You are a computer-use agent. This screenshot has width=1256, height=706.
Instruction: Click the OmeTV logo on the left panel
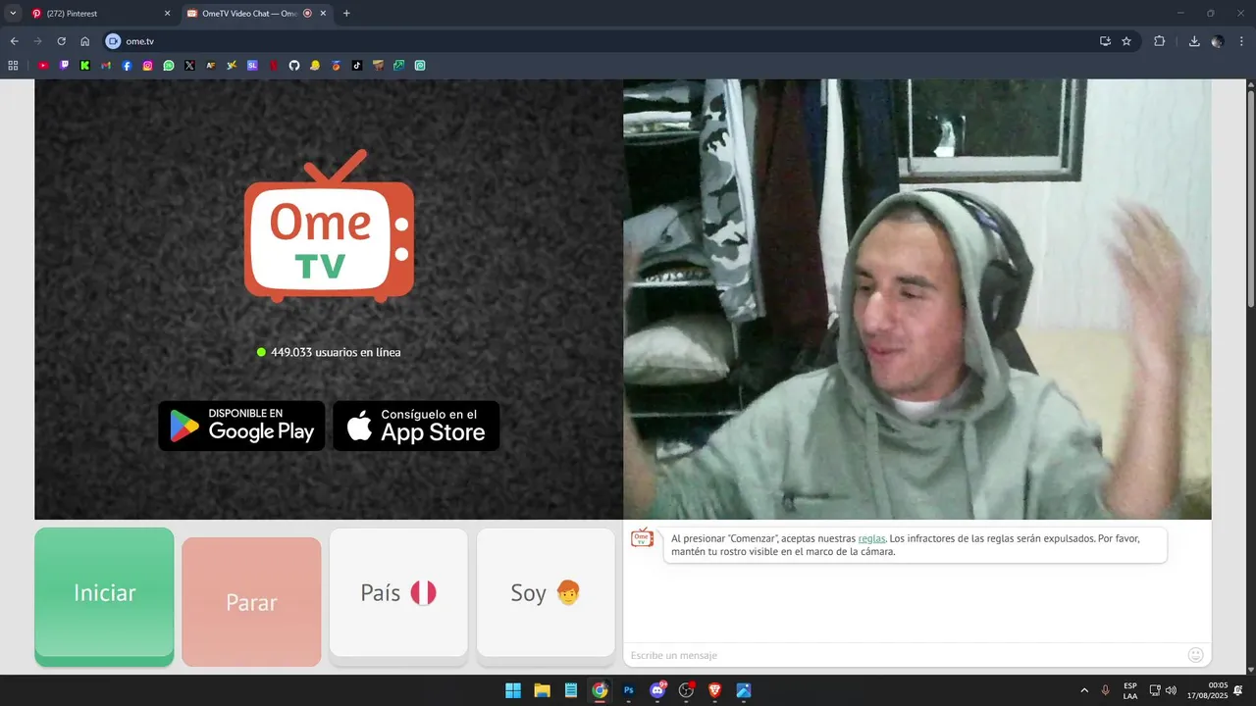pyautogui.click(x=329, y=226)
